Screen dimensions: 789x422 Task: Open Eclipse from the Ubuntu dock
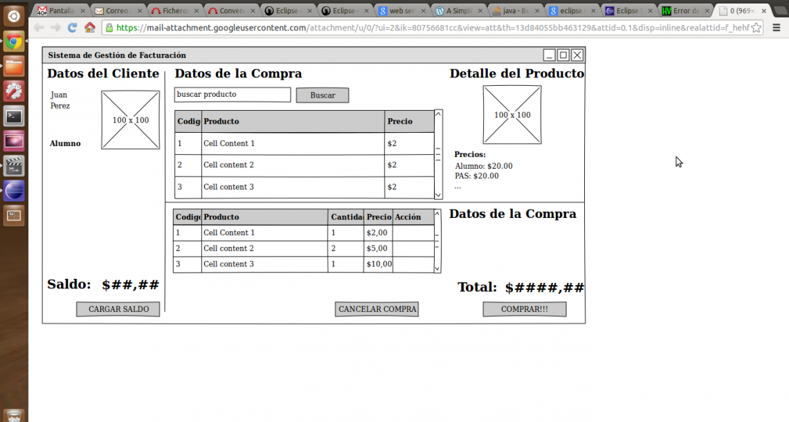[14, 191]
